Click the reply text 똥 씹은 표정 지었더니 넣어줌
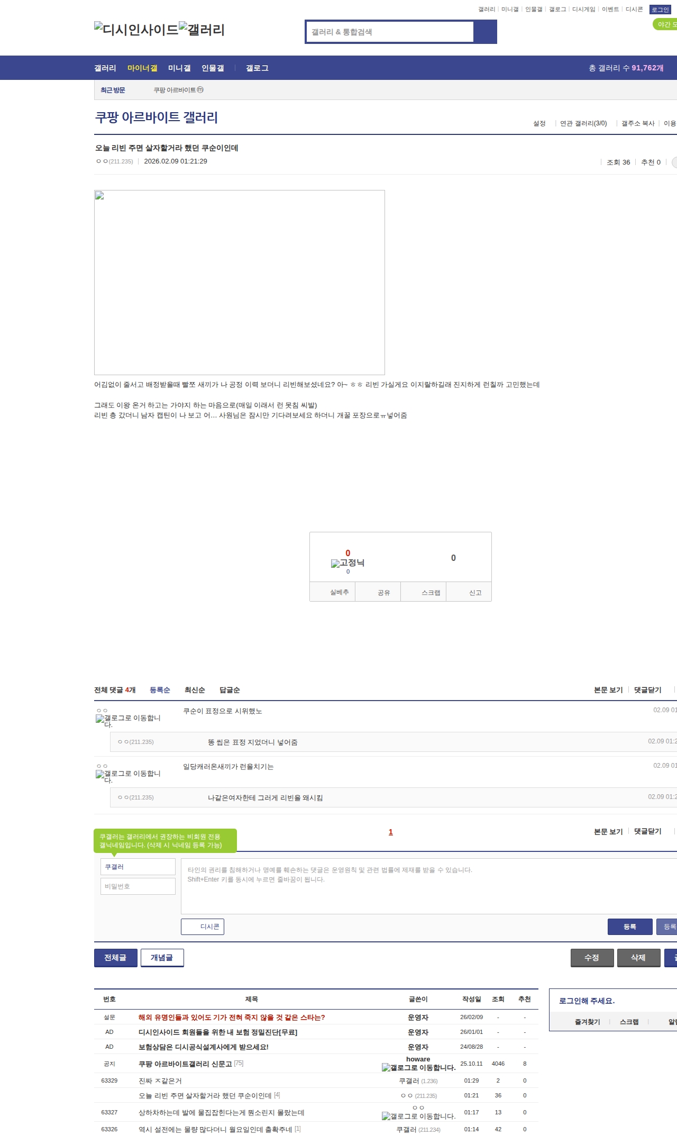The height and width of the screenshot is (1135, 677). (253, 742)
